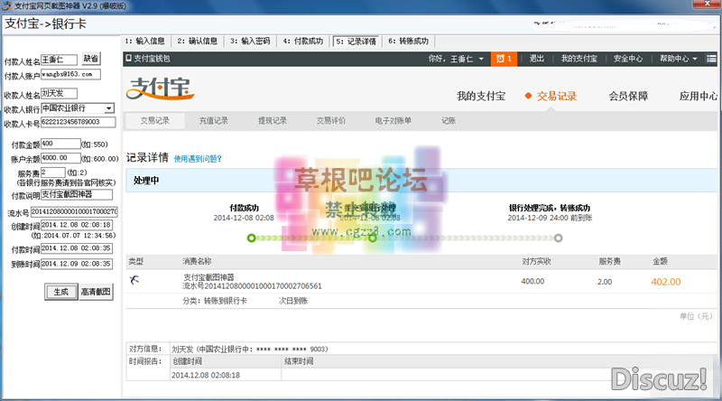
Task: Click the 付款人姓名 input field
Action: [59, 60]
